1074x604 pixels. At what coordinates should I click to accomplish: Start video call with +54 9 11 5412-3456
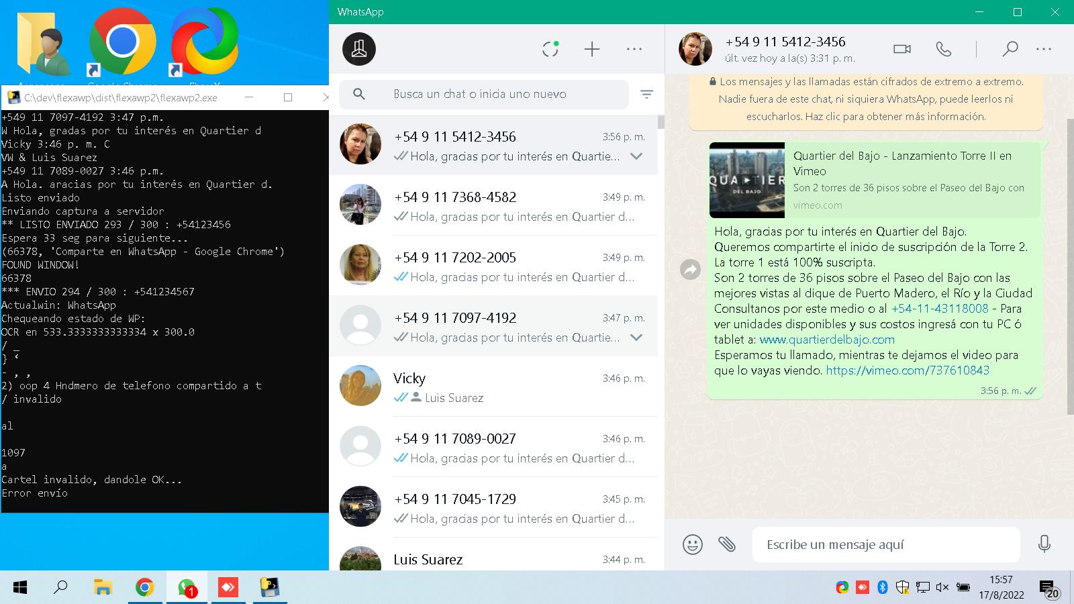pos(902,49)
